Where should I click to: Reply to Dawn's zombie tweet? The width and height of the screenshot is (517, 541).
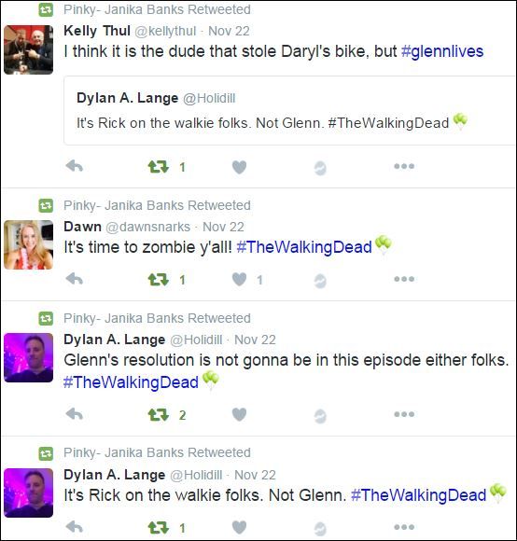pos(75,279)
